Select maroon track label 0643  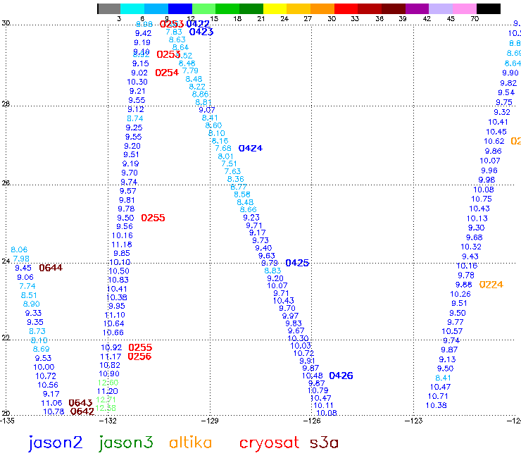(x=80, y=403)
